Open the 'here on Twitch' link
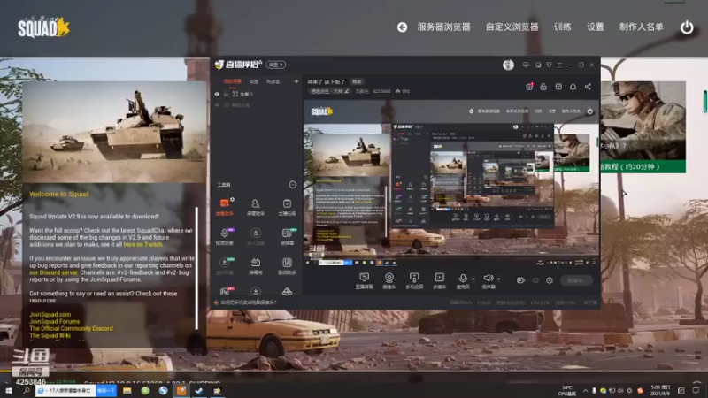The height and width of the screenshot is (398, 708). pyautogui.click(x=142, y=244)
